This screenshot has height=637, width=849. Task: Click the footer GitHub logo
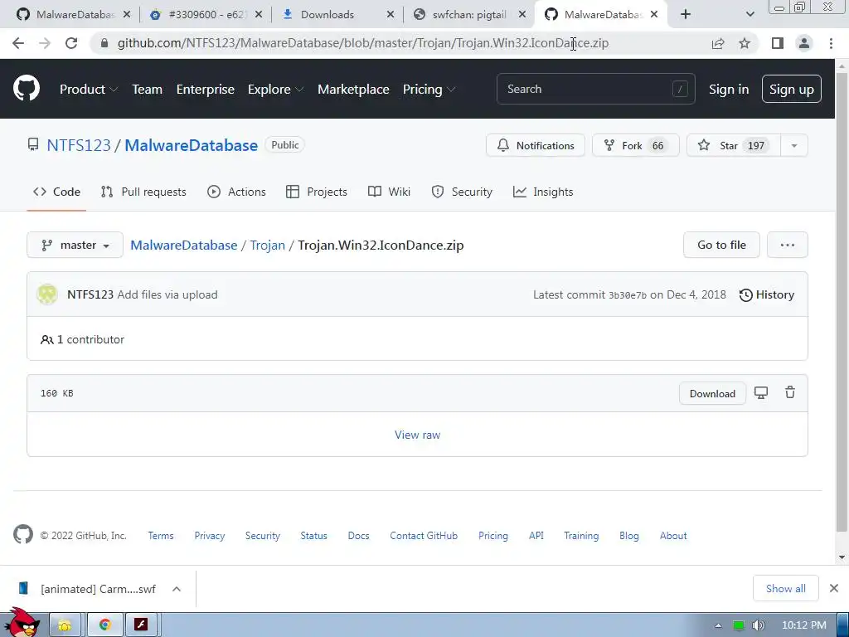22,535
